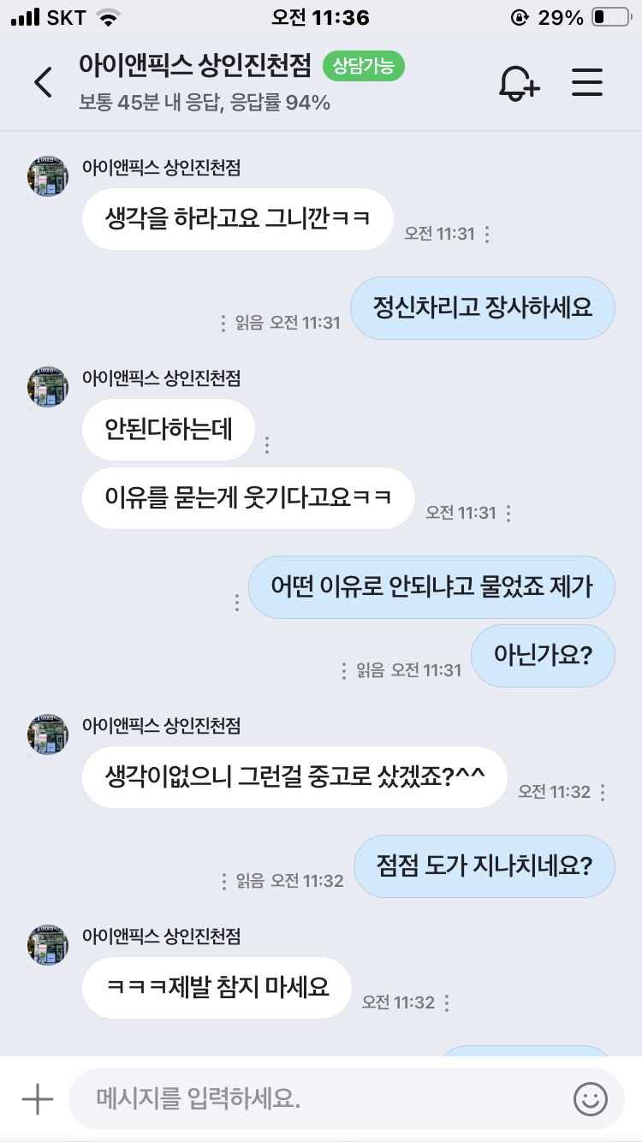Tap the battery indicator in status bar
This screenshot has height=1142, width=642.
coord(610,17)
